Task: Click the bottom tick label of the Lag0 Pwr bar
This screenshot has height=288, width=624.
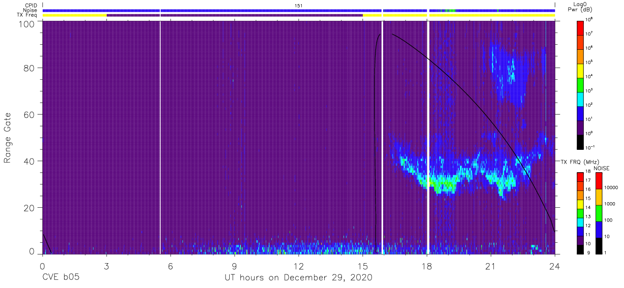Action: [x=590, y=147]
